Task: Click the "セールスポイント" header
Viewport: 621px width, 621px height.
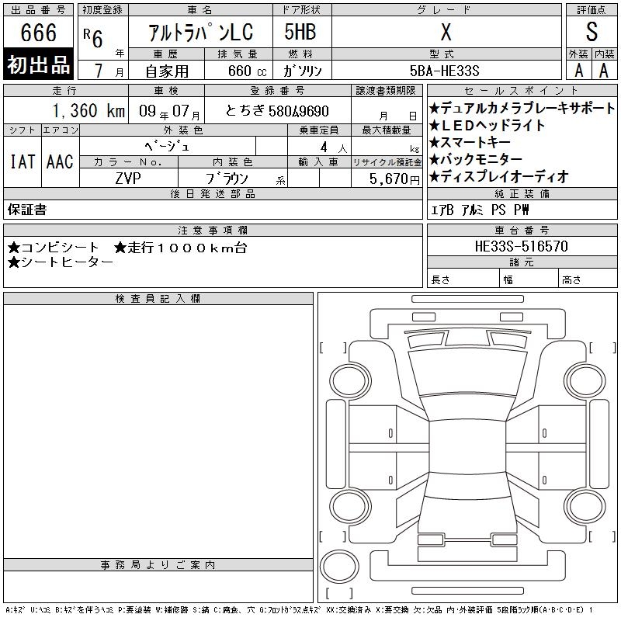Action: tap(522, 91)
